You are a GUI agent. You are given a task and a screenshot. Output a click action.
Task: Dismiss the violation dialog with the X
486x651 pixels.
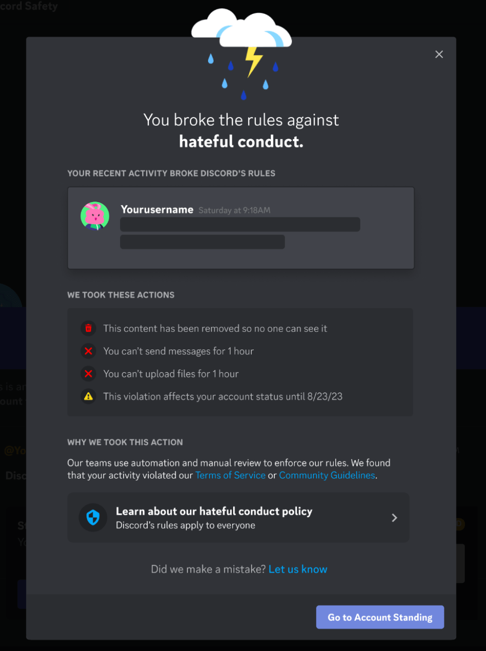439,54
